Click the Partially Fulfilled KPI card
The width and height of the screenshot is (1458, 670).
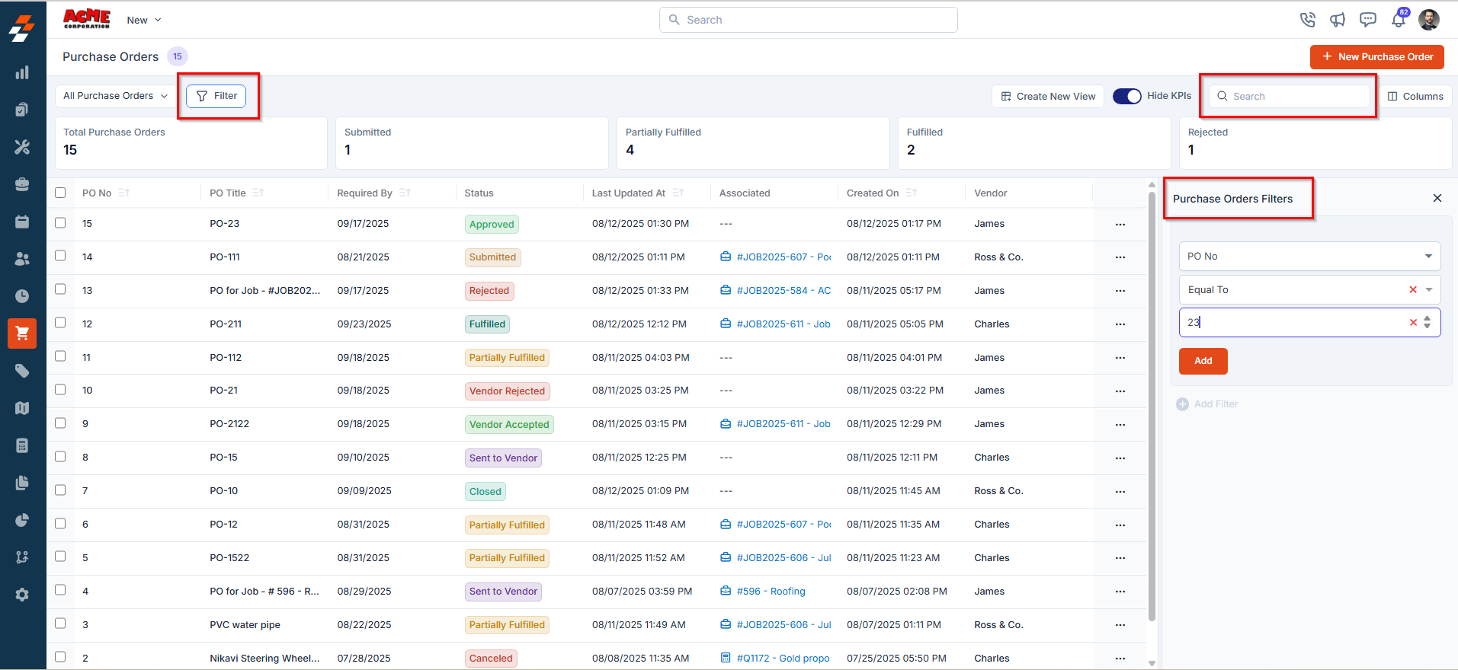(x=753, y=142)
